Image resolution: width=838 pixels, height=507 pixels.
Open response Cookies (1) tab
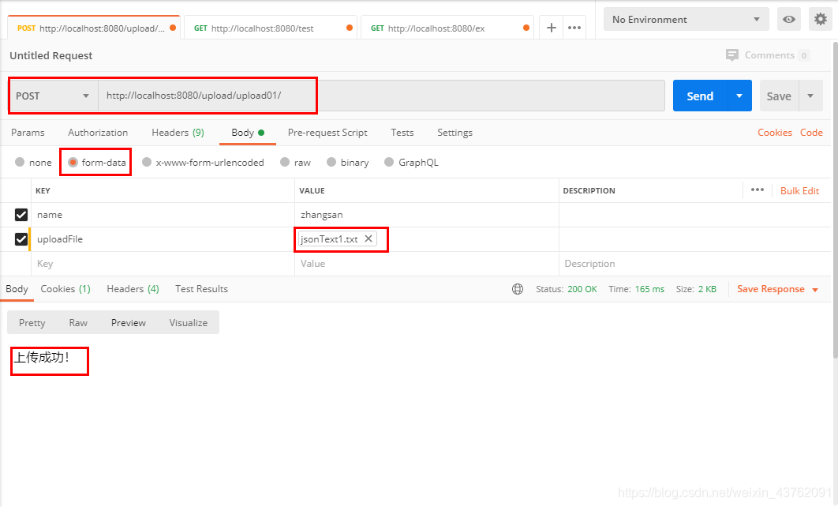(x=65, y=289)
